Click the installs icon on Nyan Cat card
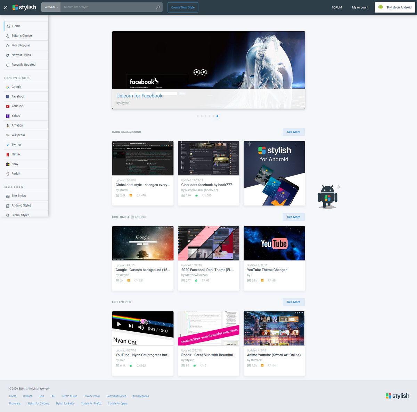 (x=117, y=366)
